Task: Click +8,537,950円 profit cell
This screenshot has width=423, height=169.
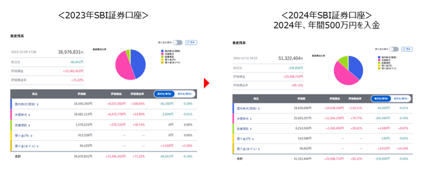Action: pyautogui.click(x=116, y=104)
